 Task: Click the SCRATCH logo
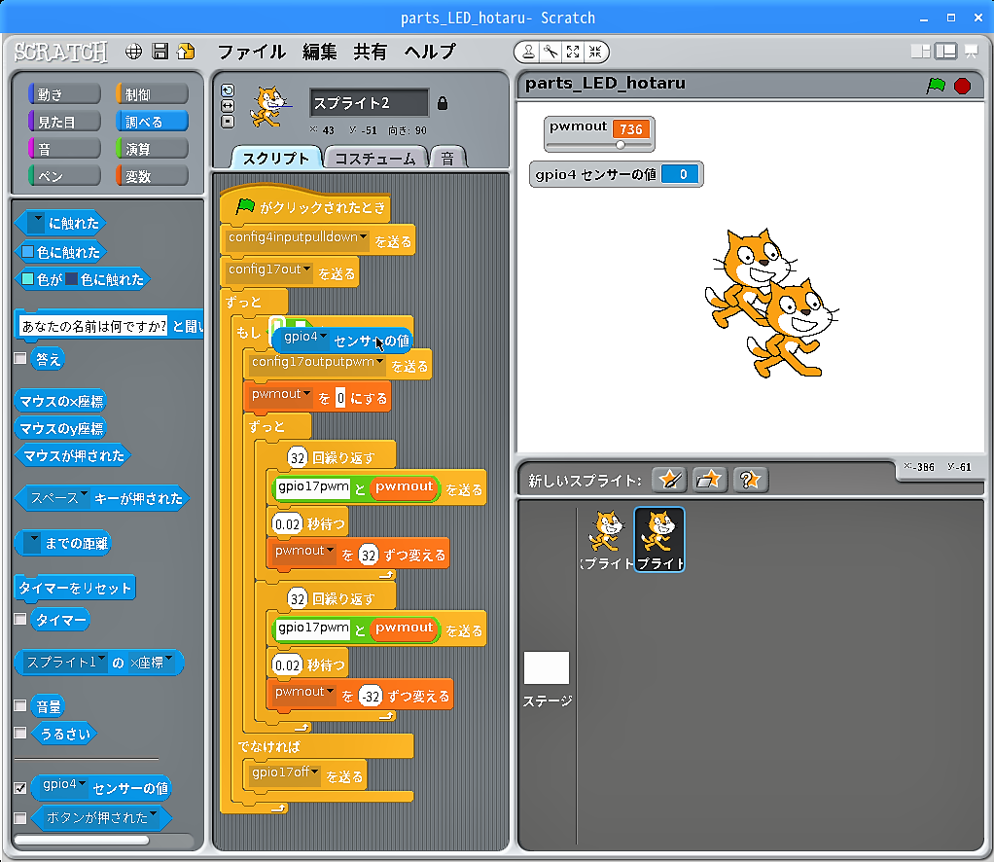[x=61, y=52]
